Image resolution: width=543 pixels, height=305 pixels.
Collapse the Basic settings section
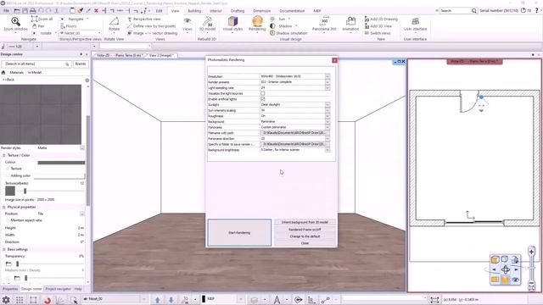[x=4, y=249]
